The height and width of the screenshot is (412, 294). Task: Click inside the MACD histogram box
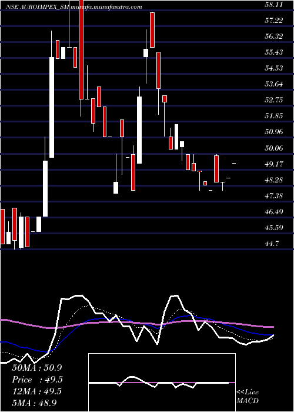pyautogui.click(x=162, y=383)
